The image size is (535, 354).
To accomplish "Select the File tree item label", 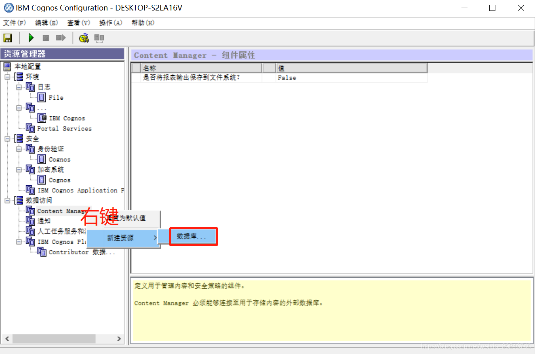I will pyautogui.click(x=56, y=98).
